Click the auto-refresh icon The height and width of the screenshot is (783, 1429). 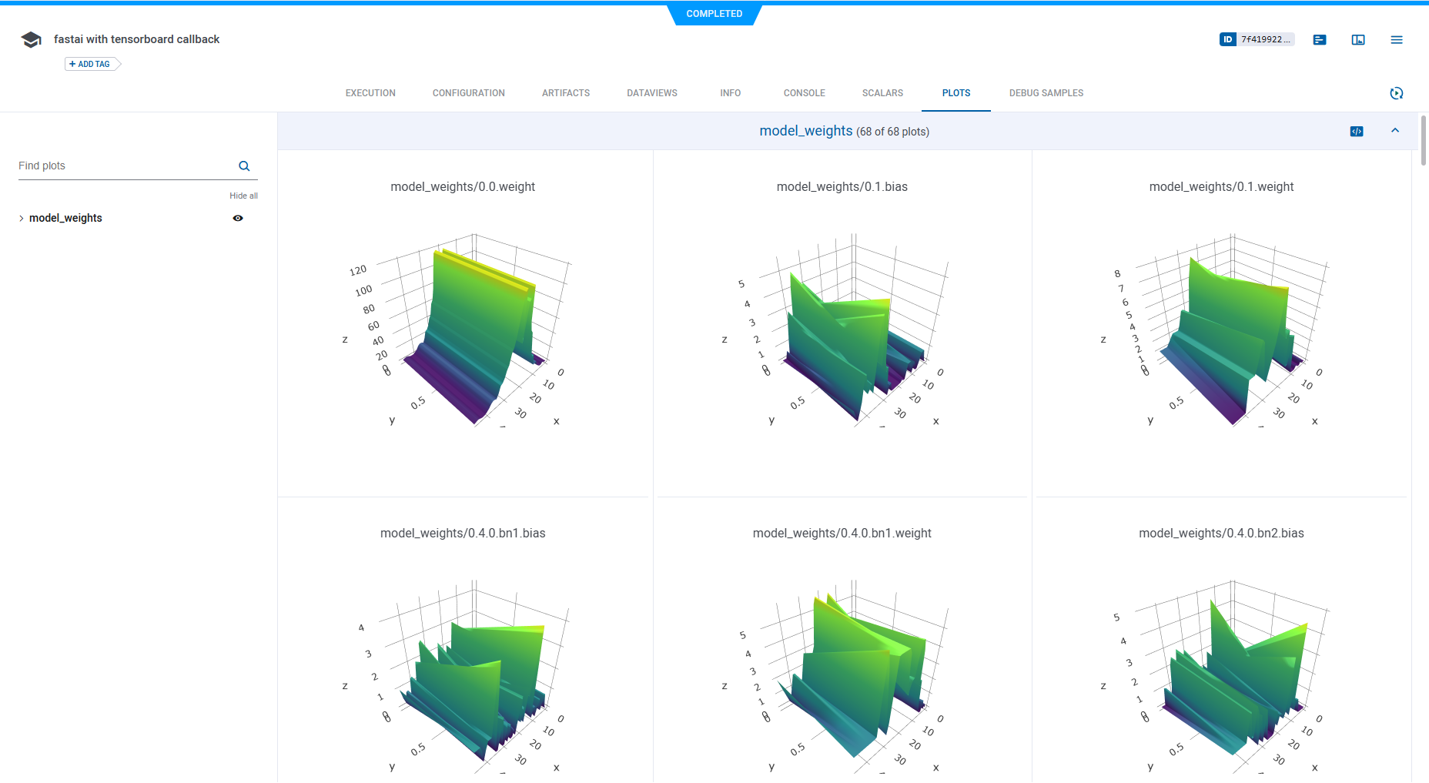(1396, 93)
